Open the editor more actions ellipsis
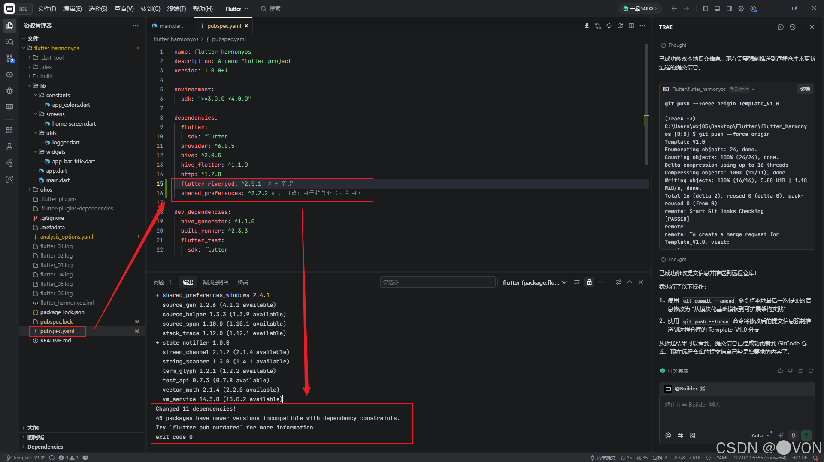This screenshot has width=824, height=462. click(642, 26)
